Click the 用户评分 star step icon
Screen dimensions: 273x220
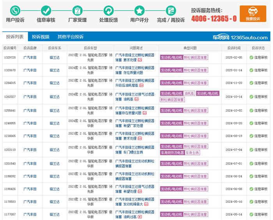tap(140, 11)
